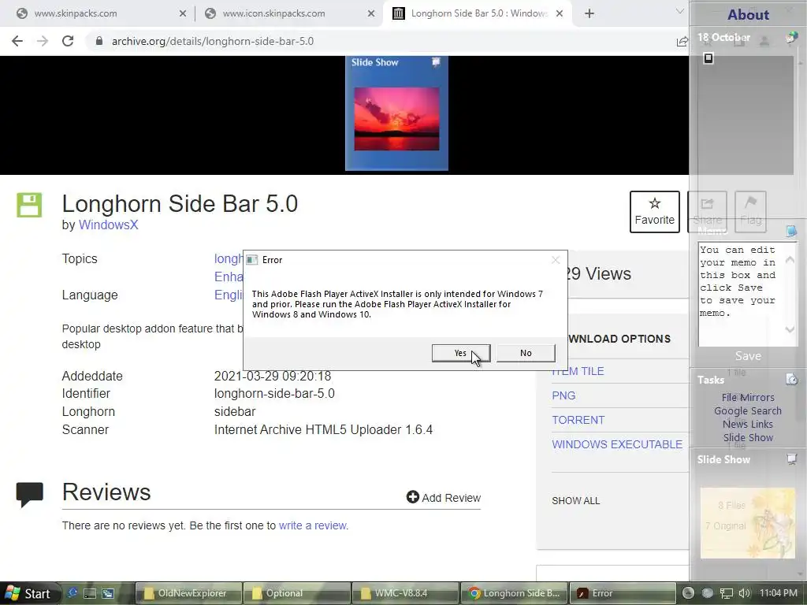Switch to Optional folder taskbar window
Image resolution: width=807 pixels, height=605 pixels.
[x=296, y=593]
